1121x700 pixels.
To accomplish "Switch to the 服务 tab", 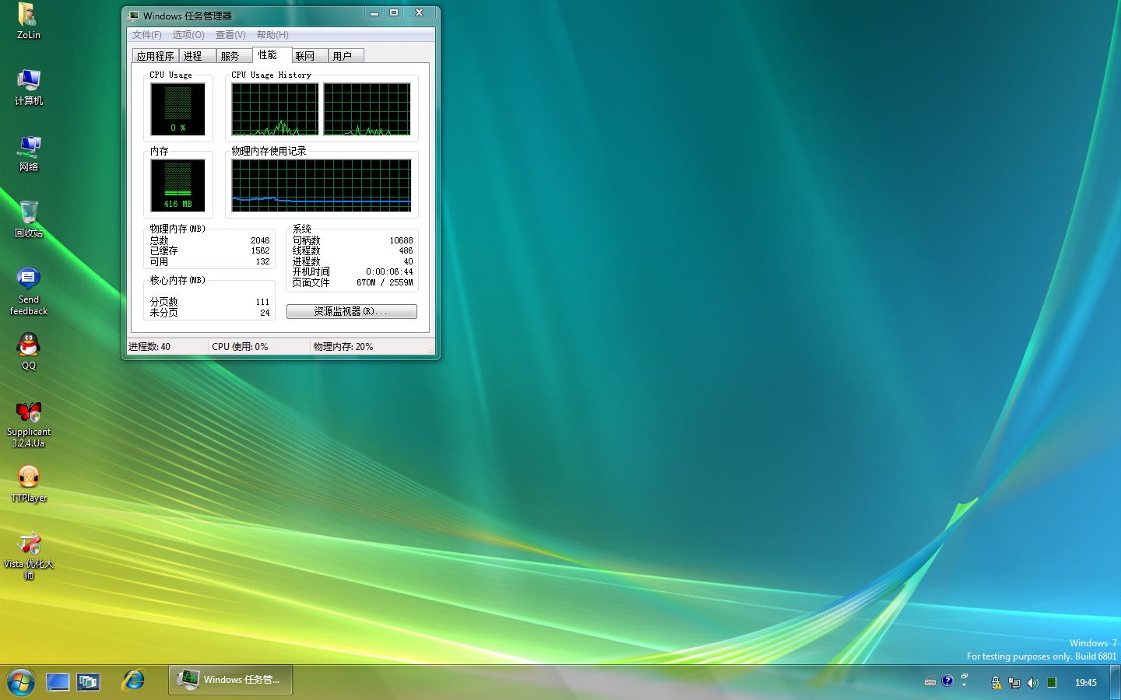I will click(234, 56).
